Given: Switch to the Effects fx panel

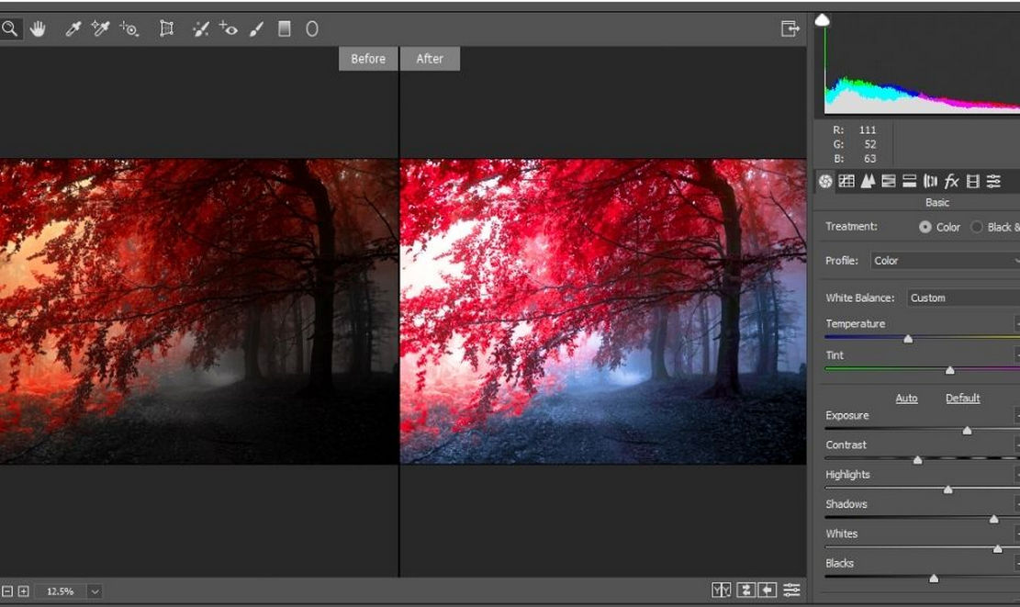Looking at the screenshot, I should 949,181.
